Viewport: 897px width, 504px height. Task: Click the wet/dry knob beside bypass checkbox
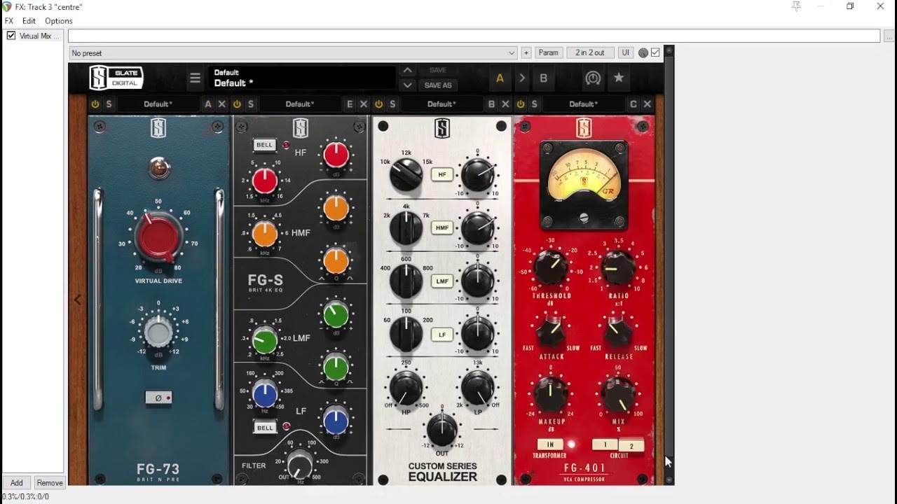(x=643, y=52)
